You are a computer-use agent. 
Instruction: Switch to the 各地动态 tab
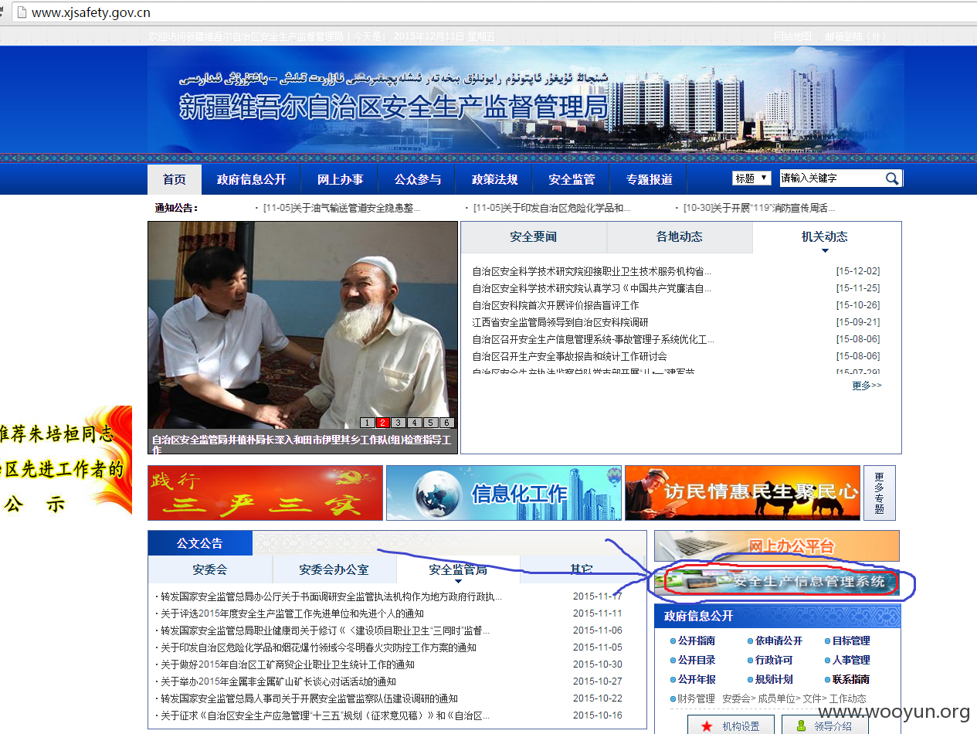pyautogui.click(x=680, y=237)
